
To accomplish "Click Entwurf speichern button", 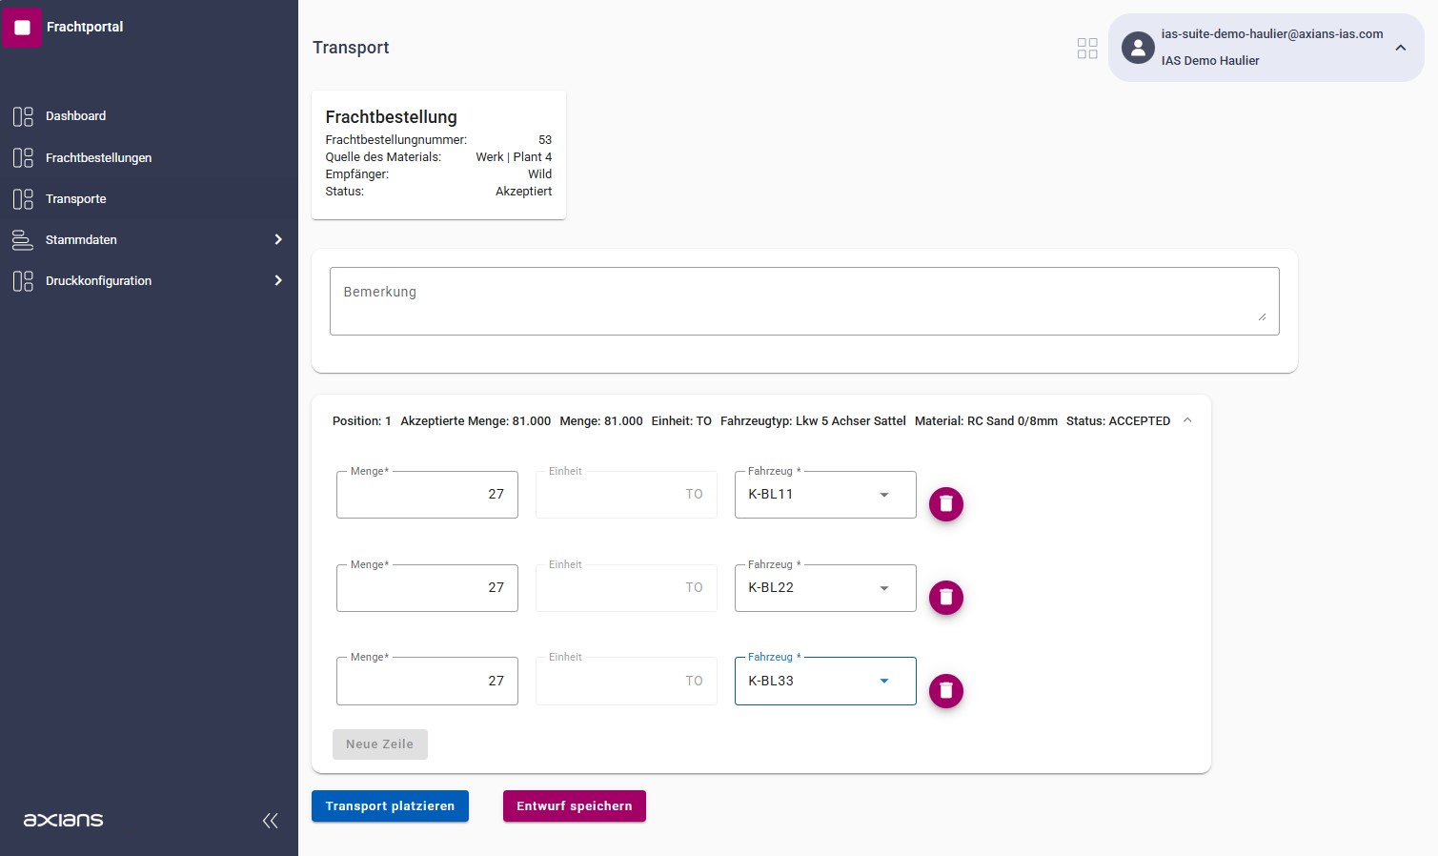I will 574,806.
